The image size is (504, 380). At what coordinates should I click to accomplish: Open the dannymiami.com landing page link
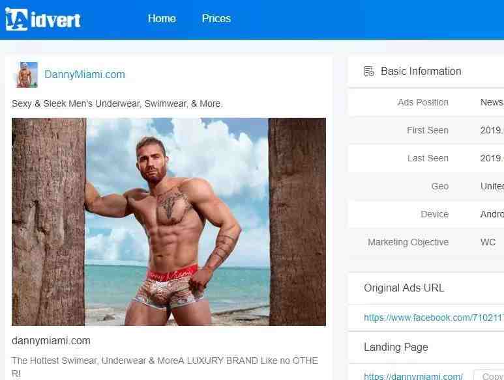tap(413, 376)
